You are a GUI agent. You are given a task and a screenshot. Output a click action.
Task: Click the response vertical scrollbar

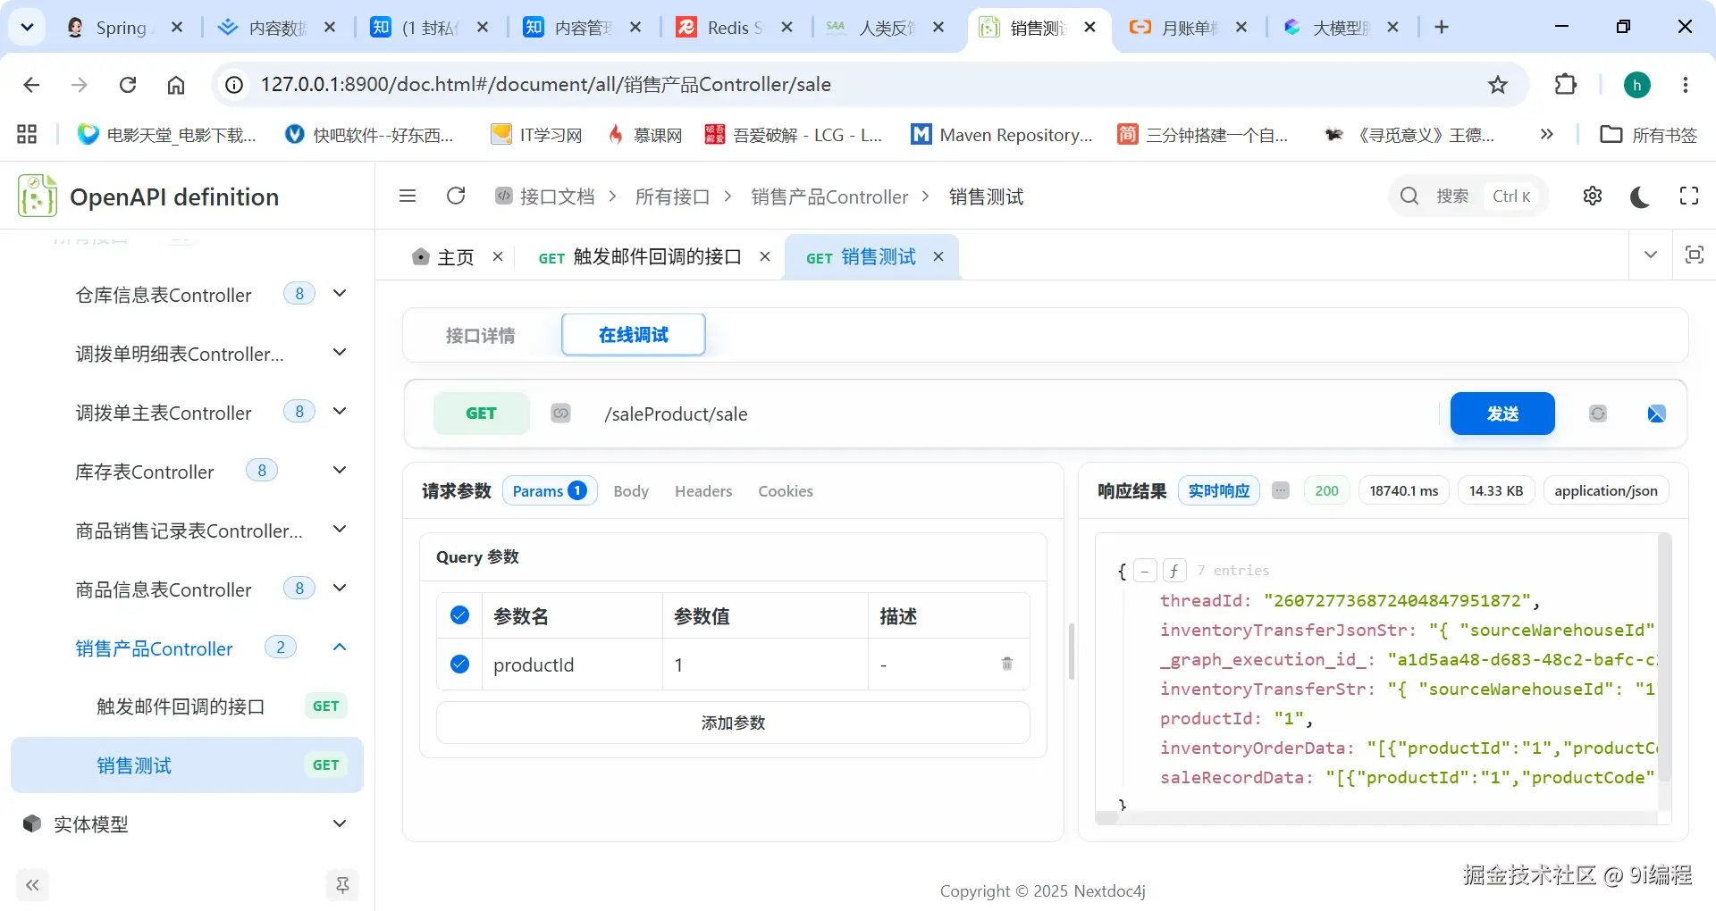pyautogui.click(x=1664, y=656)
